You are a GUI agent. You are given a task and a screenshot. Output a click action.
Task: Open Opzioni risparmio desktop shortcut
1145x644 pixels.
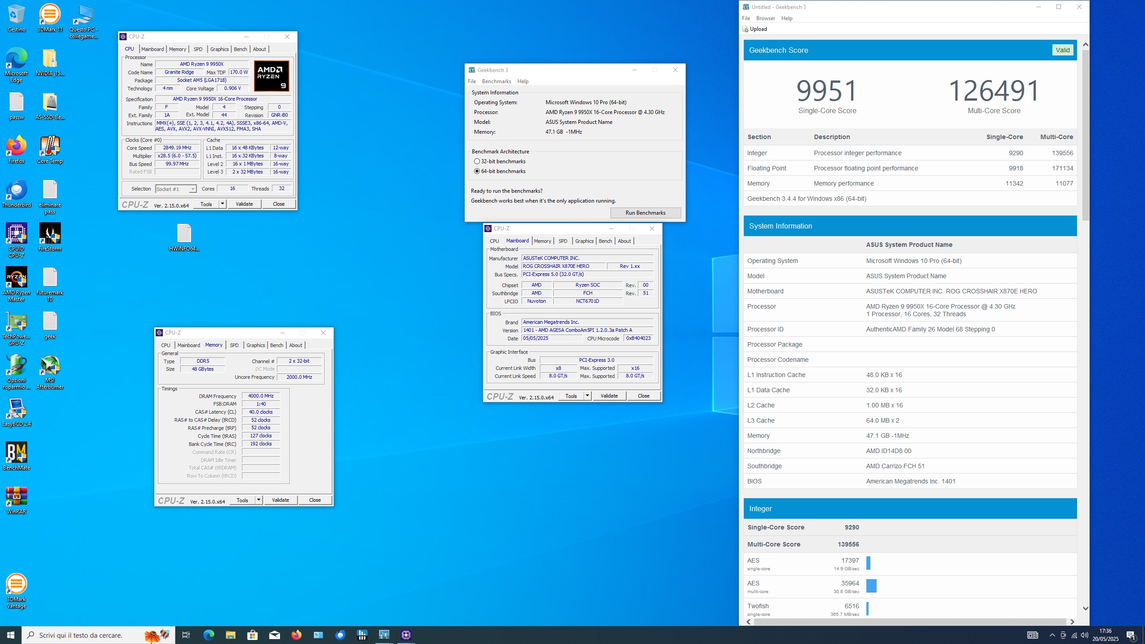17,372
